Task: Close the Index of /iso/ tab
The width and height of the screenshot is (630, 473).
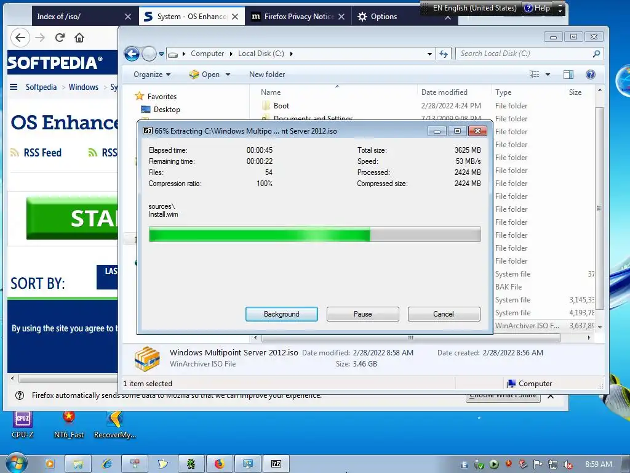Action: pos(128,17)
